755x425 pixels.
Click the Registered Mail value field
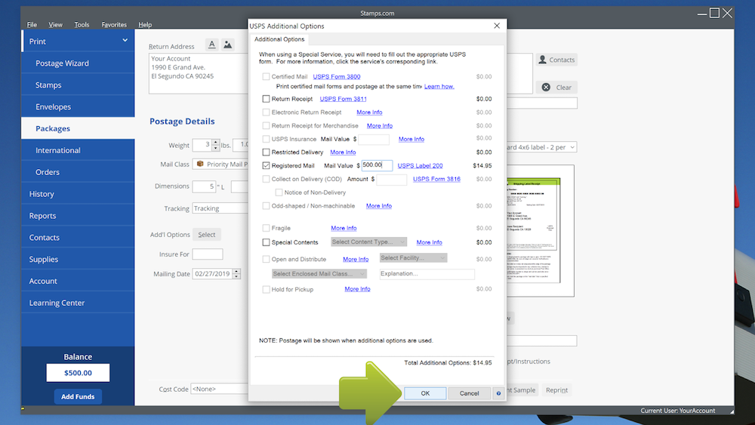[x=377, y=165]
